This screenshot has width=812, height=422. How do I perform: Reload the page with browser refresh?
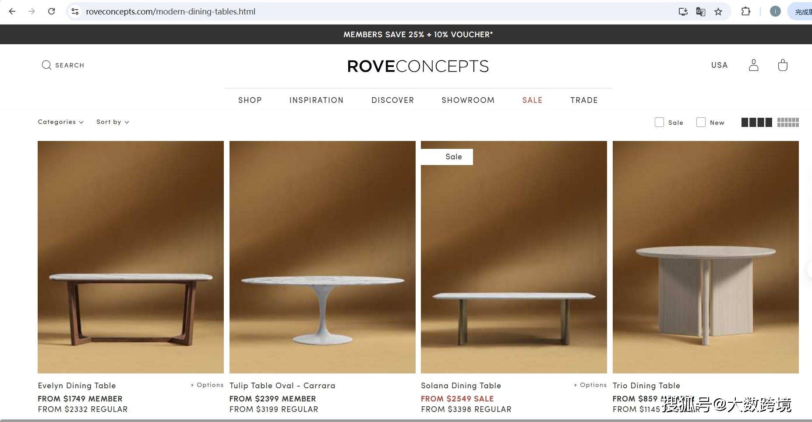point(51,11)
